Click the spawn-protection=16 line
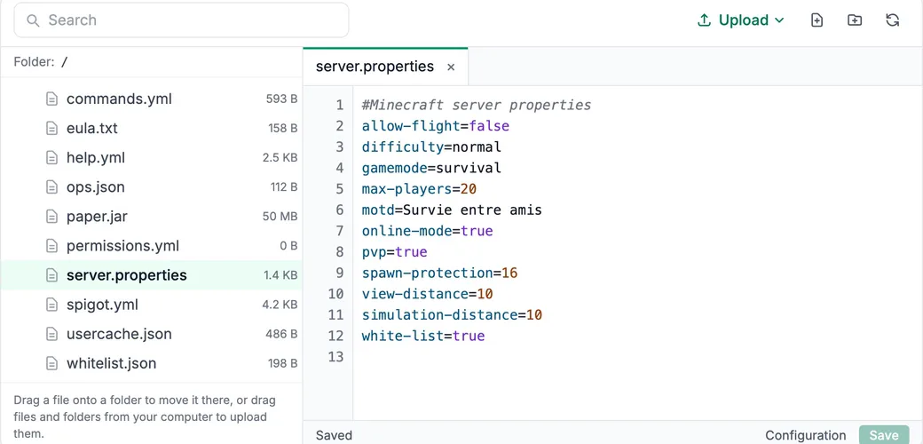The width and height of the screenshot is (923, 444). pos(439,273)
